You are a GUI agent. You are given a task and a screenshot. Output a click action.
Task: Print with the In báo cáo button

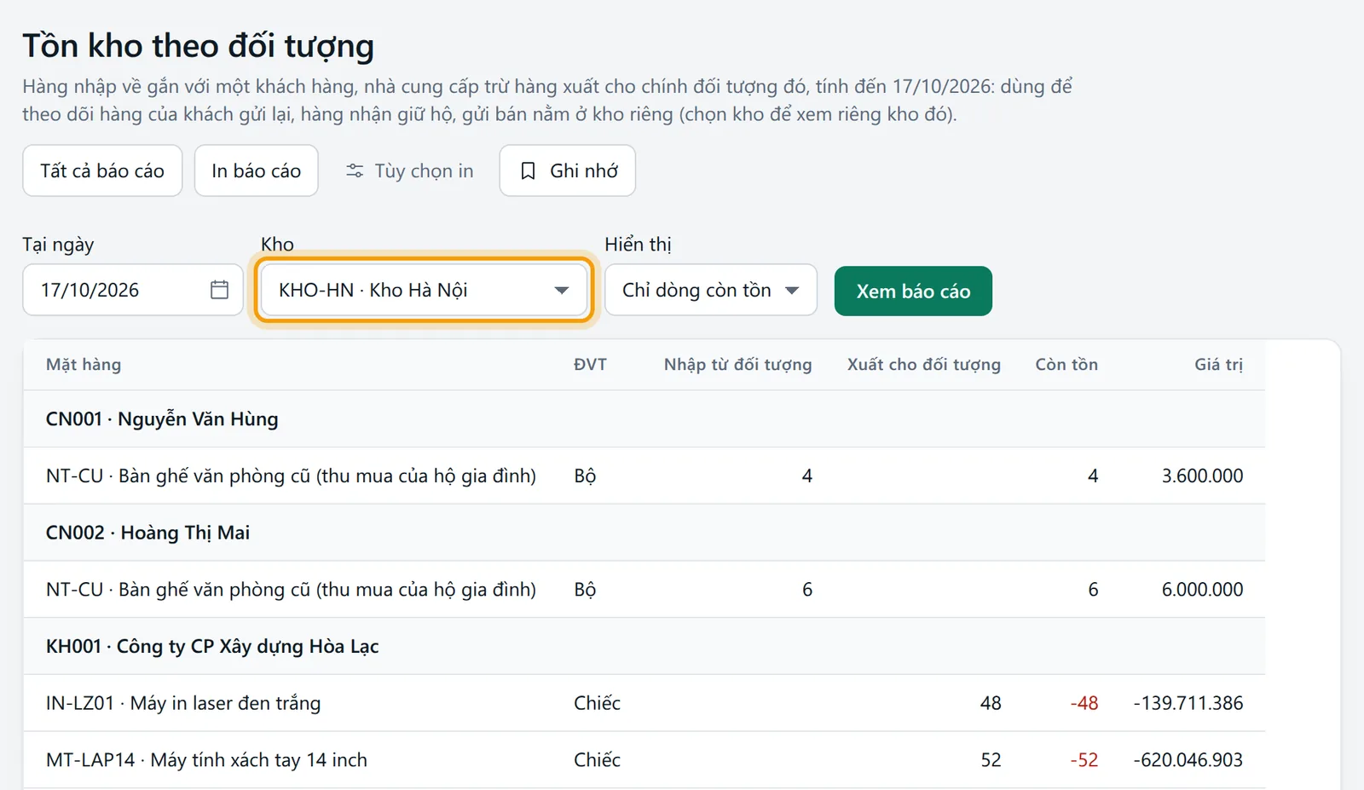(256, 170)
